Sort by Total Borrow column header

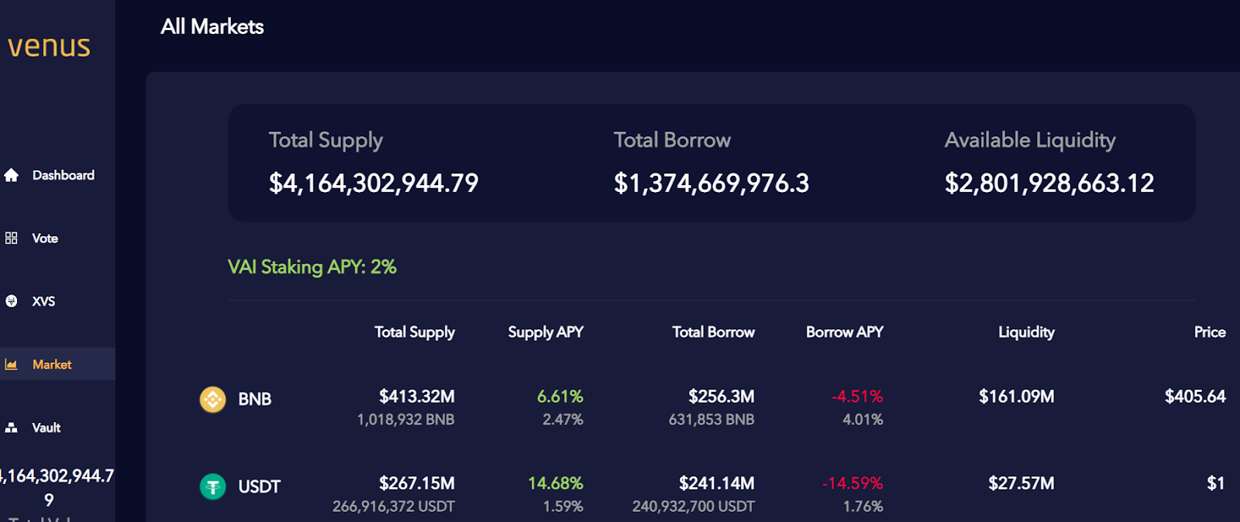[x=713, y=332]
